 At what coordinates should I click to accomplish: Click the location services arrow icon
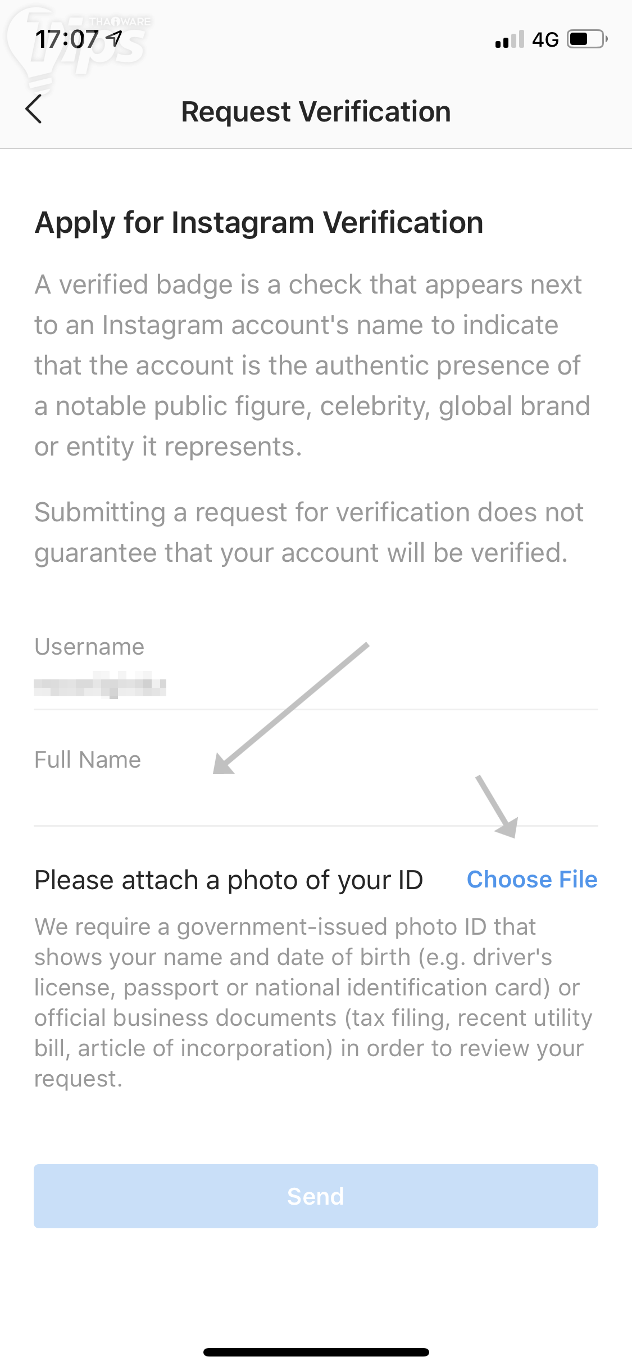[115, 39]
